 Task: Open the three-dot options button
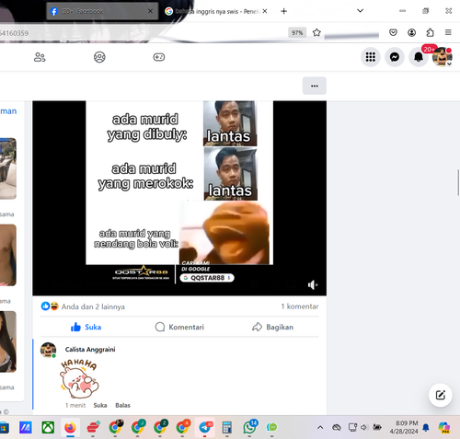tap(315, 86)
